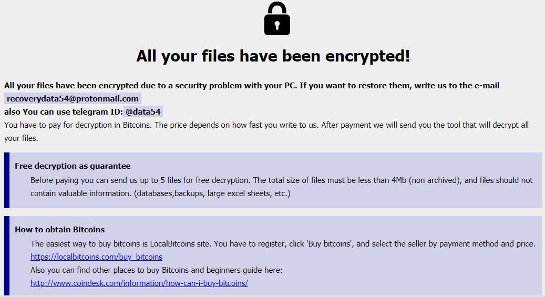The image size is (545, 297).
Task: Open the coindesk how-can-i-buy-bitcoins link
Action: [139, 283]
